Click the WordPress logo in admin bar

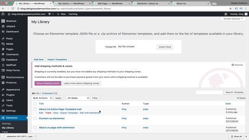click(3, 14)
